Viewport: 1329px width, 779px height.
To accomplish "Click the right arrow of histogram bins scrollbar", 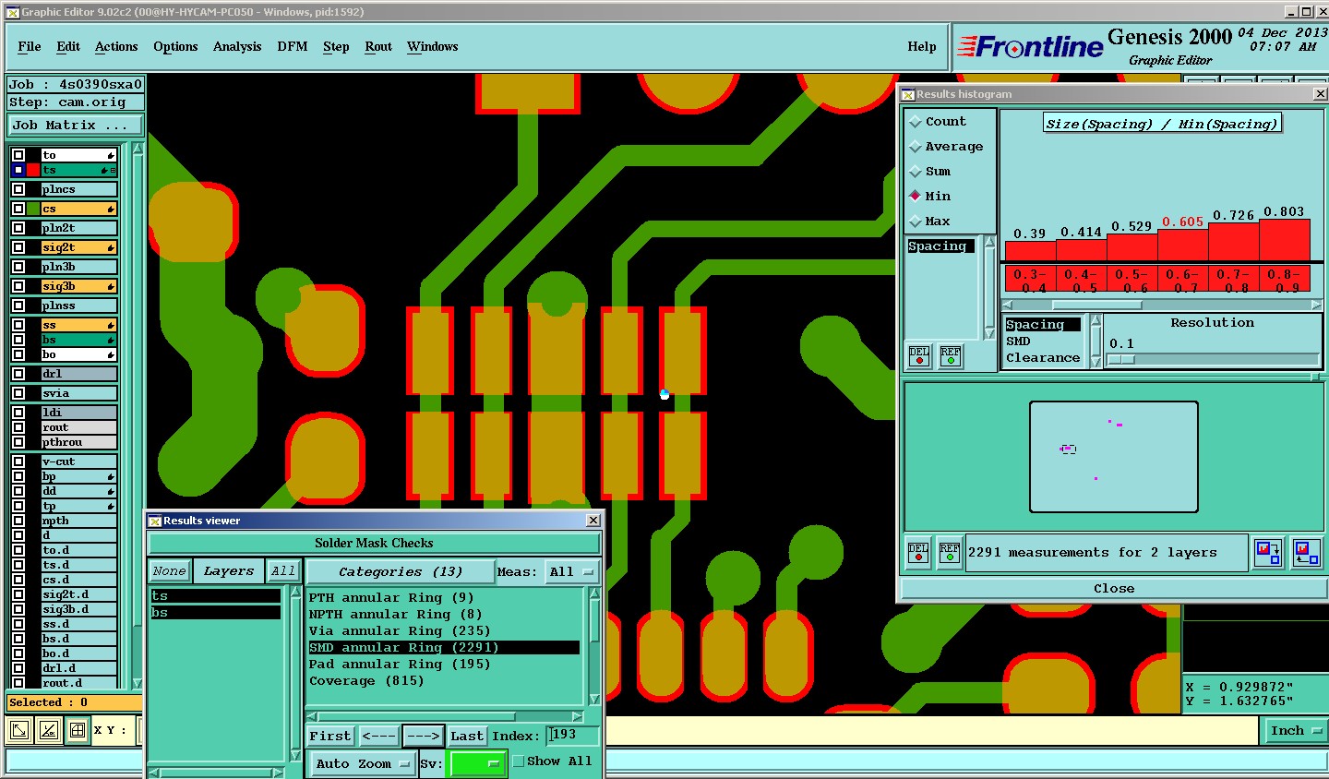I will pos(1316,305).
